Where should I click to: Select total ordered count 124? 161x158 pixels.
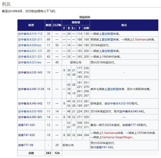[57, 153]
